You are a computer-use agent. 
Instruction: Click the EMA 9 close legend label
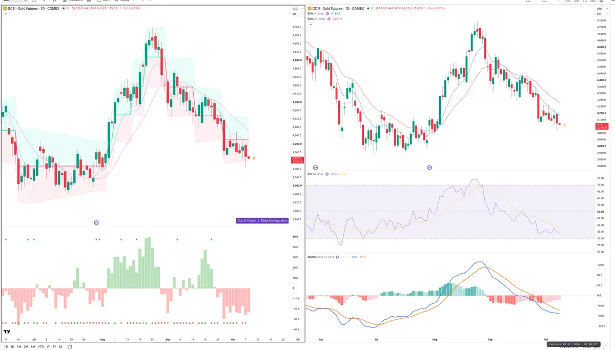316,14
